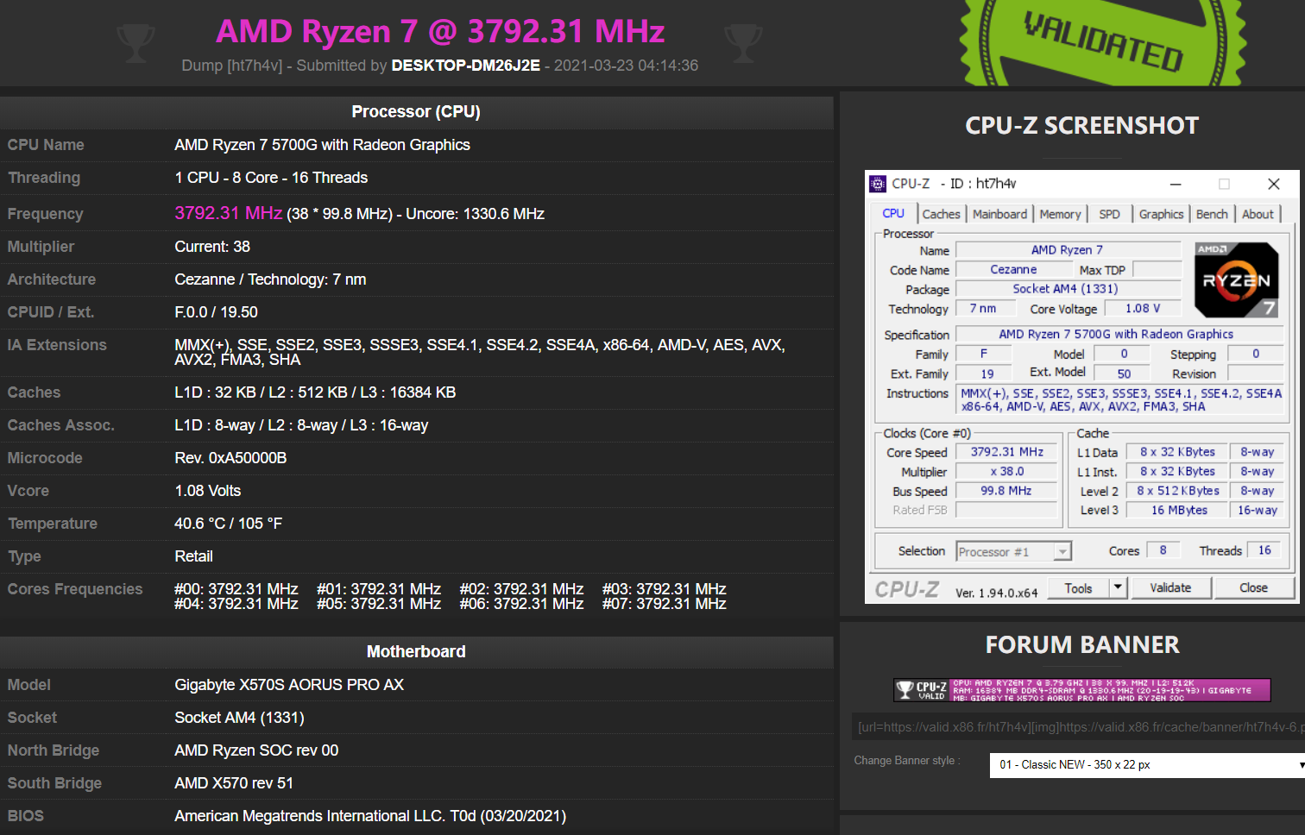
Task: Switch to the Caches tab
Action: [941, 214]
